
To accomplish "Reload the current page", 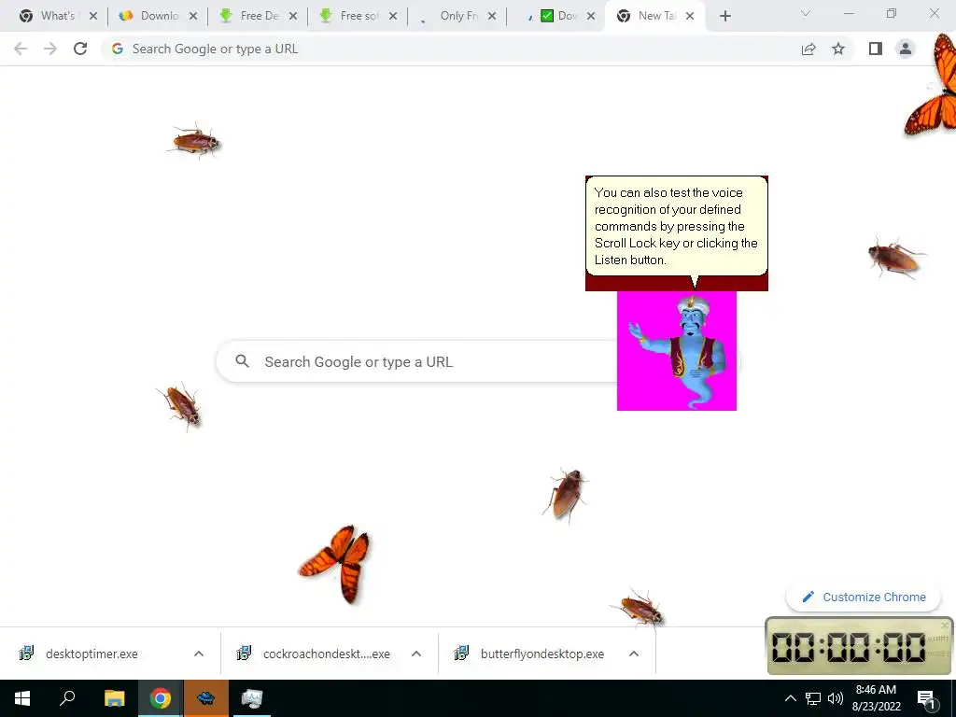I will pyautogui.click(x=80, y=49).
